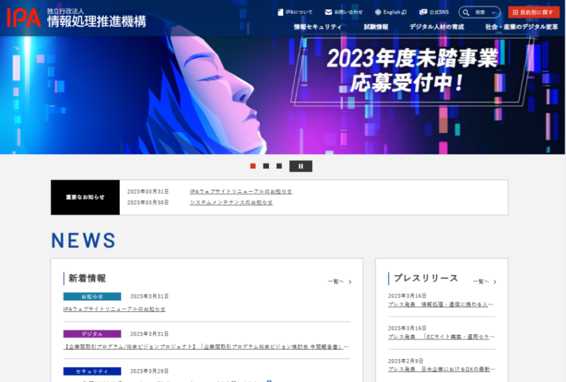Expand 新着情報 list via 一覧へ arrow
566x382 pixels.
pos(350,282)
